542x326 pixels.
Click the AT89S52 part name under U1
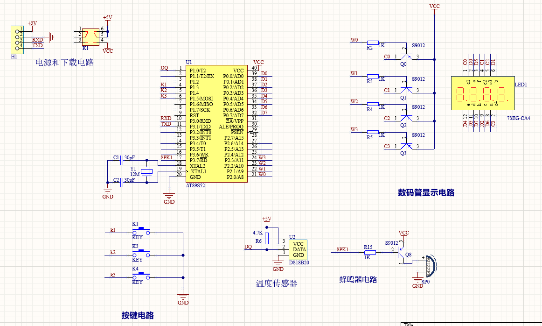coord(195,185)
